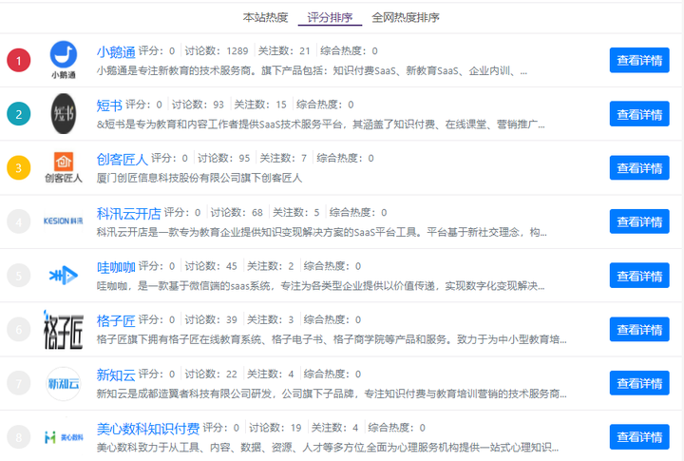Click the 短书 description starting &短书是专为教育
The height and width of the screenshot is (461, 684).
click(321, 125)
